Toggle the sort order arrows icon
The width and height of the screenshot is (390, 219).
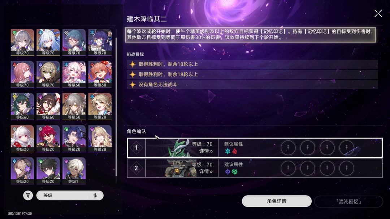coord(95,196)
